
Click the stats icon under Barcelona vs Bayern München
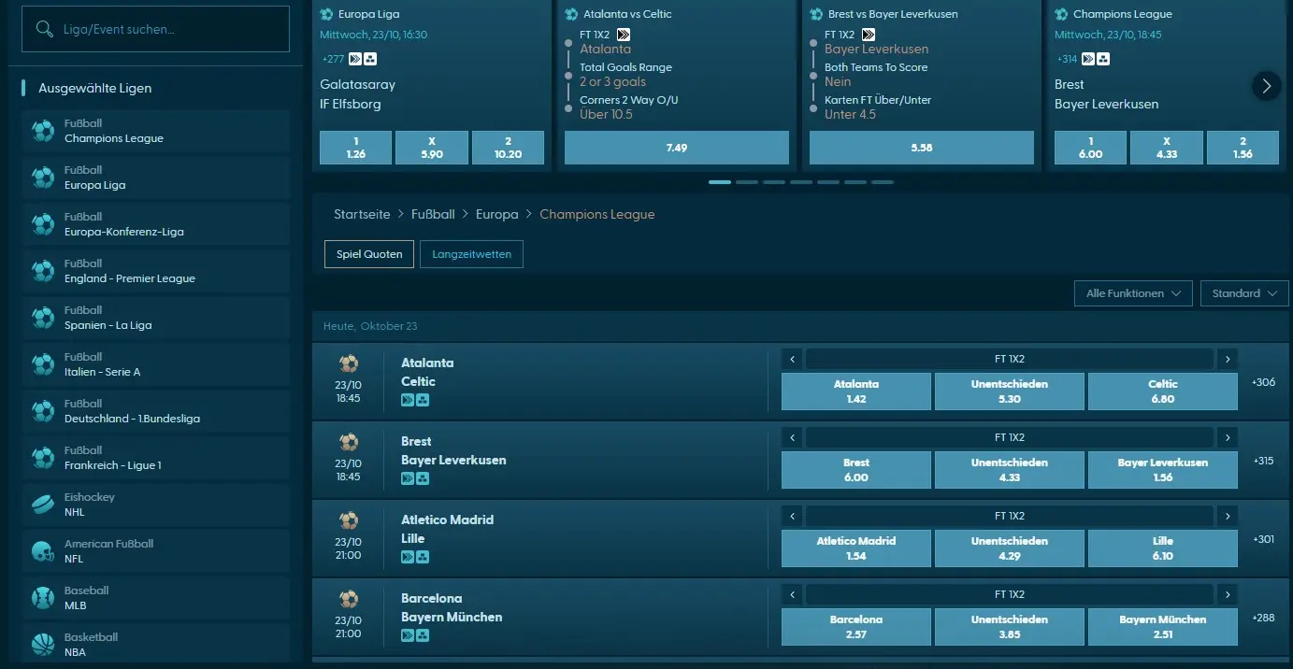pyautogui.click(x=423, y=635)
